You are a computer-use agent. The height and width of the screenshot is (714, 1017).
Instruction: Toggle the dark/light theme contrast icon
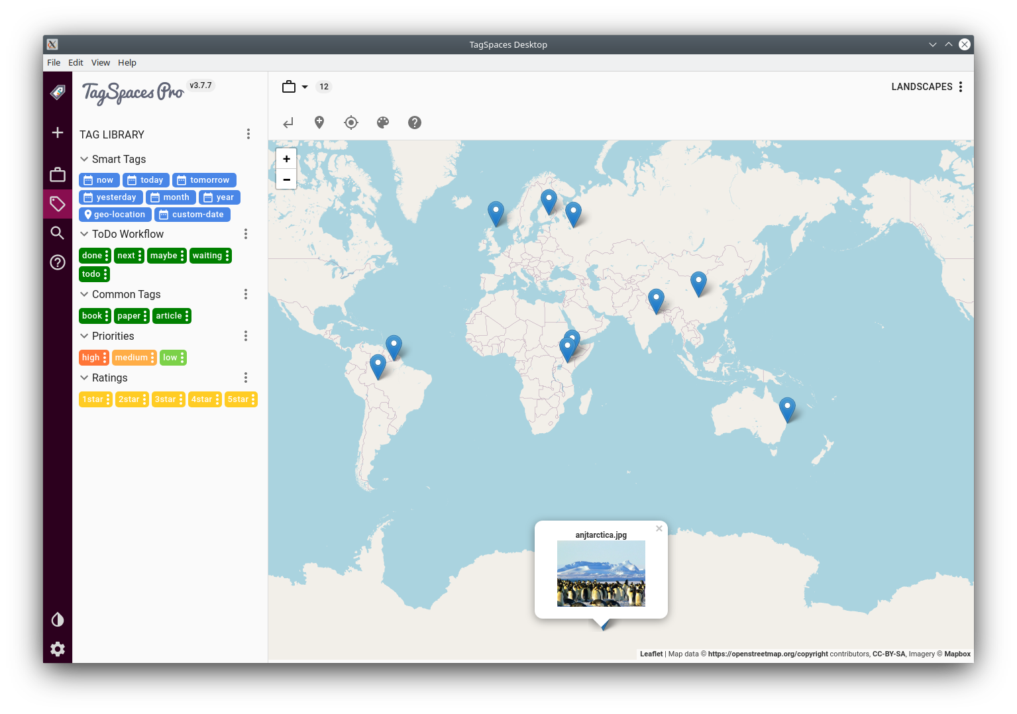pos(58,619)
